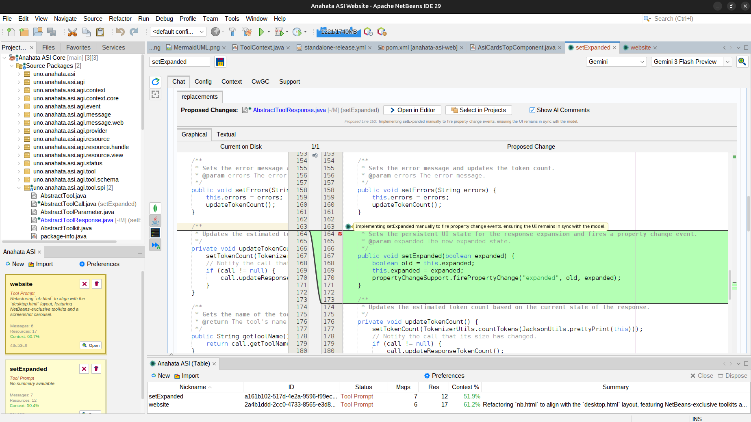Click inside the setExpanded text field
Screen dimensions: 751x422
(179, 61)
